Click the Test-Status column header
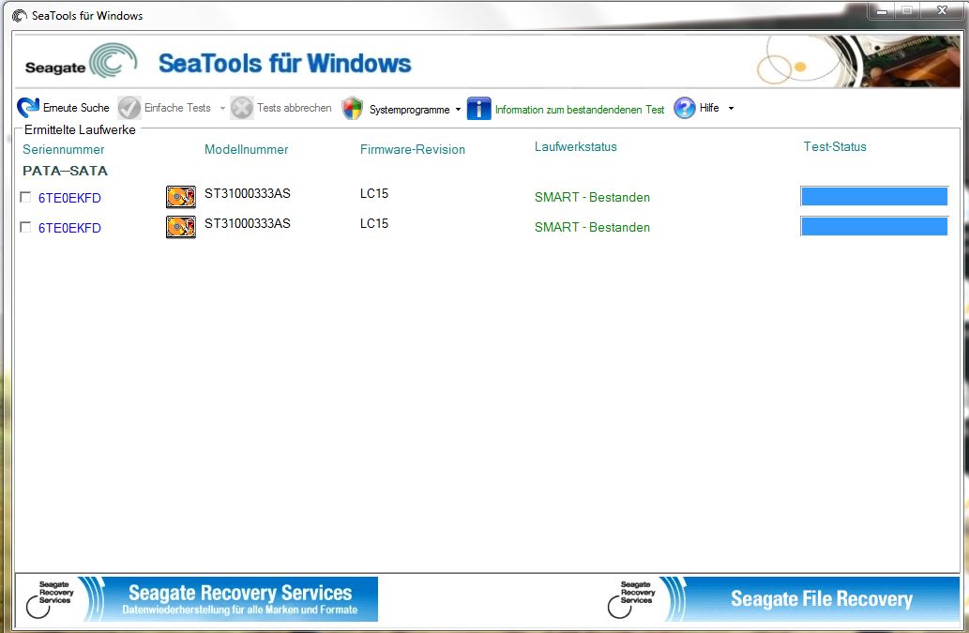969x633 pixels. click(x=835, y=147)
